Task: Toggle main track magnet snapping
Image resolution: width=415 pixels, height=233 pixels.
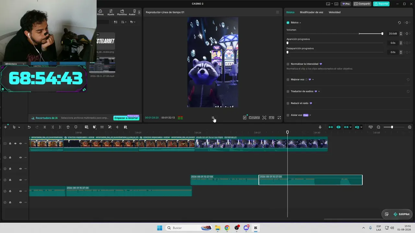Action: [x=331, y=127]
